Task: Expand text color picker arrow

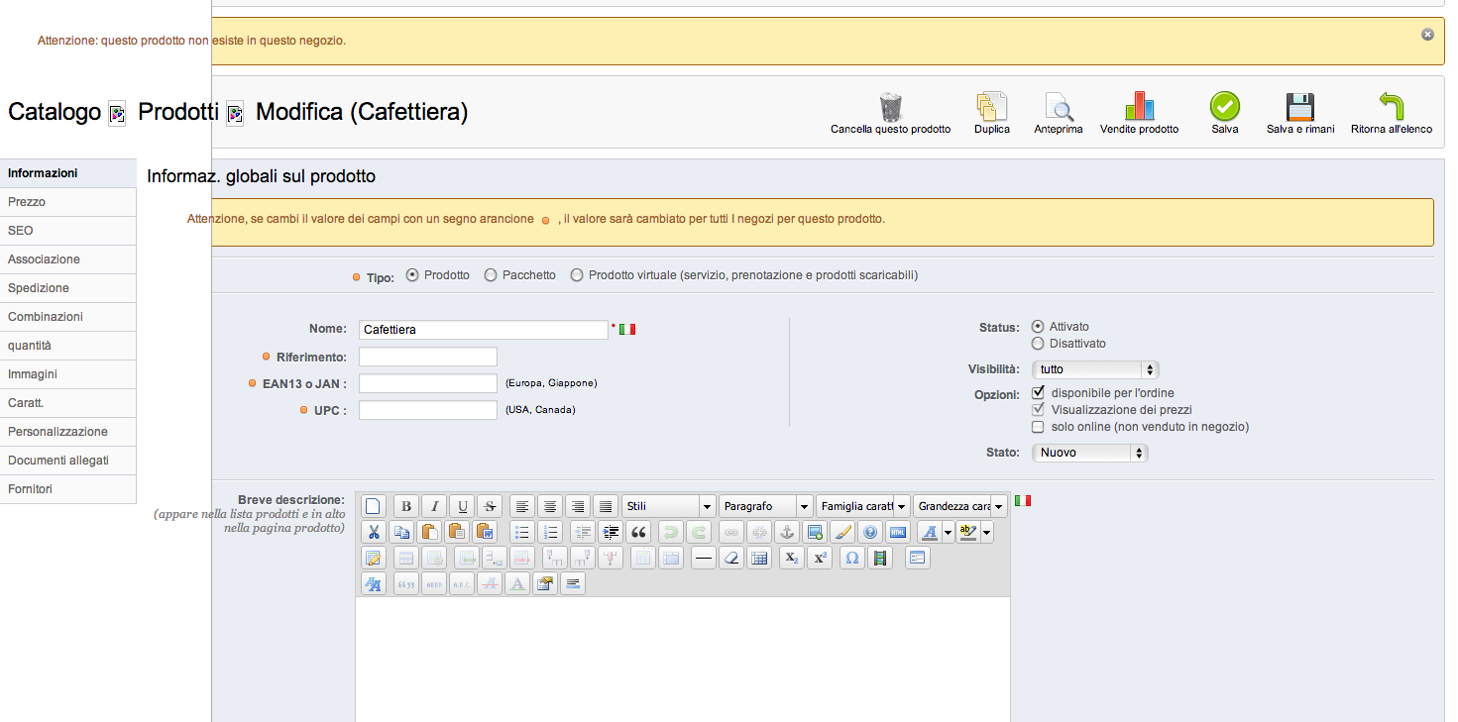Action: (948, 532)
